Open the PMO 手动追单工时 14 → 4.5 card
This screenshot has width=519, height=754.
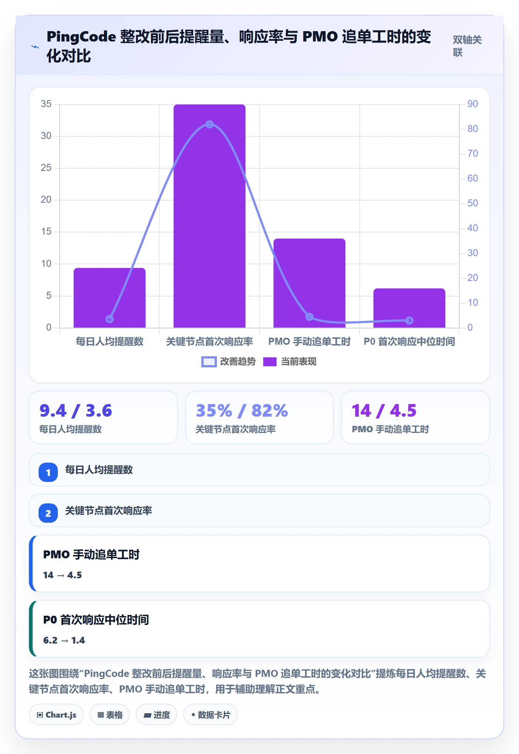(x=259, y=563)
